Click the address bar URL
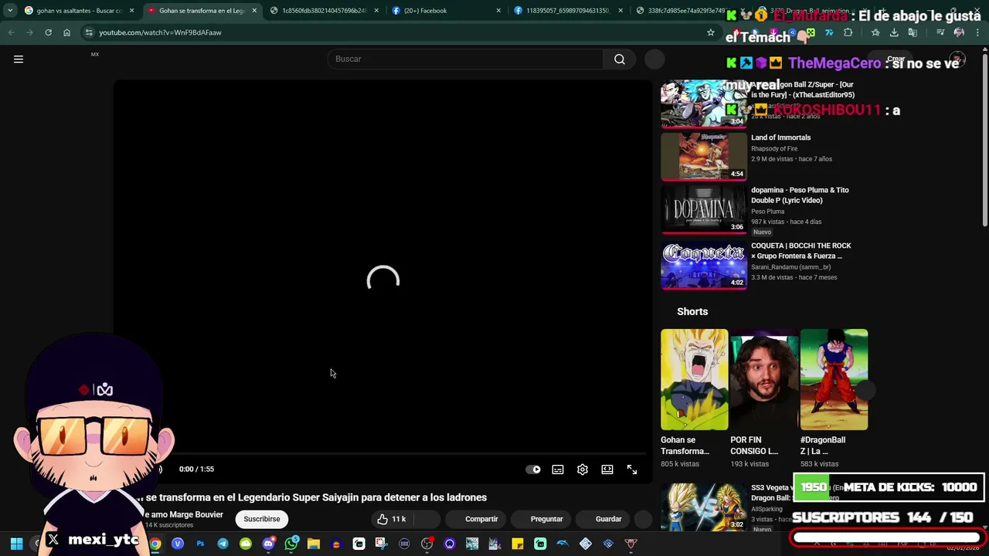Screen dimensions: 989x556 [x=160, y=32]
